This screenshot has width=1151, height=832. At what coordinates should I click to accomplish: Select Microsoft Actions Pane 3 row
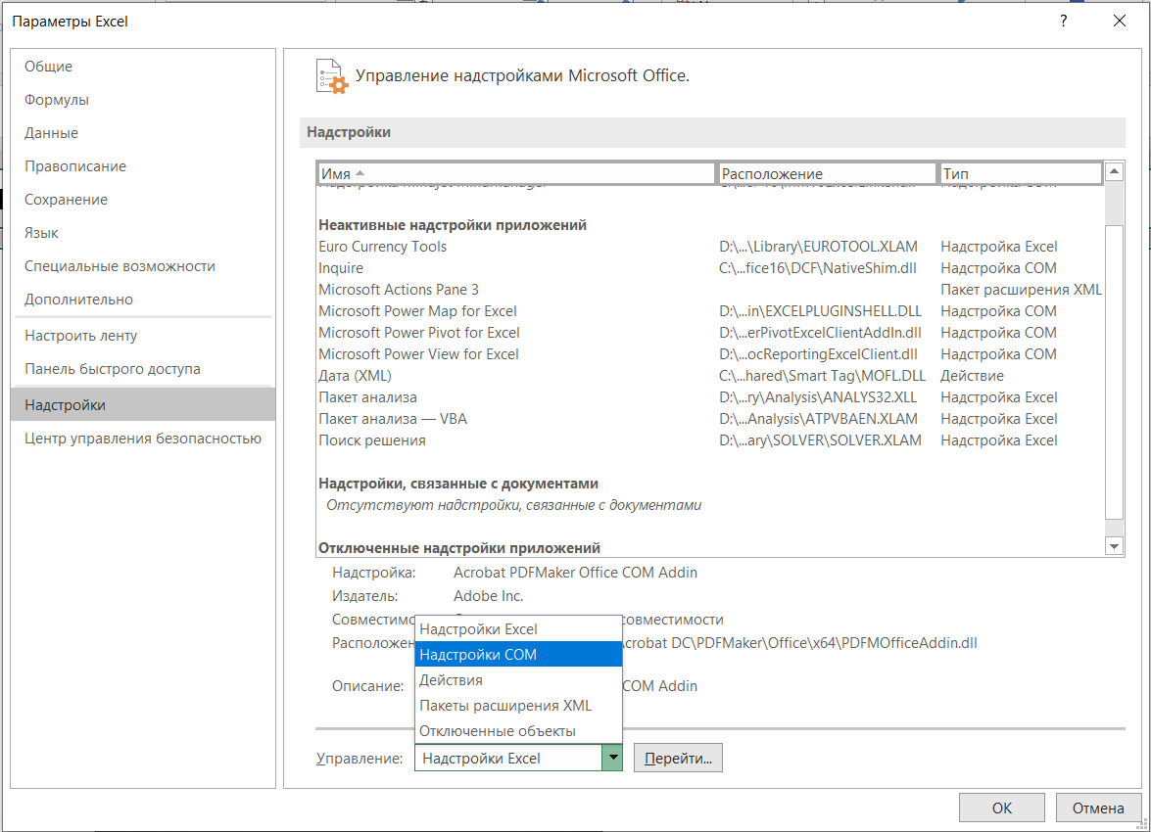tap(710, 289)
